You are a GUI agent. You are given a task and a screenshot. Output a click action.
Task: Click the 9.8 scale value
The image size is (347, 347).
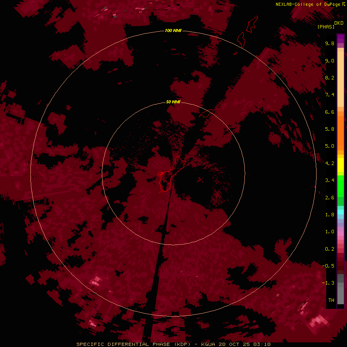330,43
